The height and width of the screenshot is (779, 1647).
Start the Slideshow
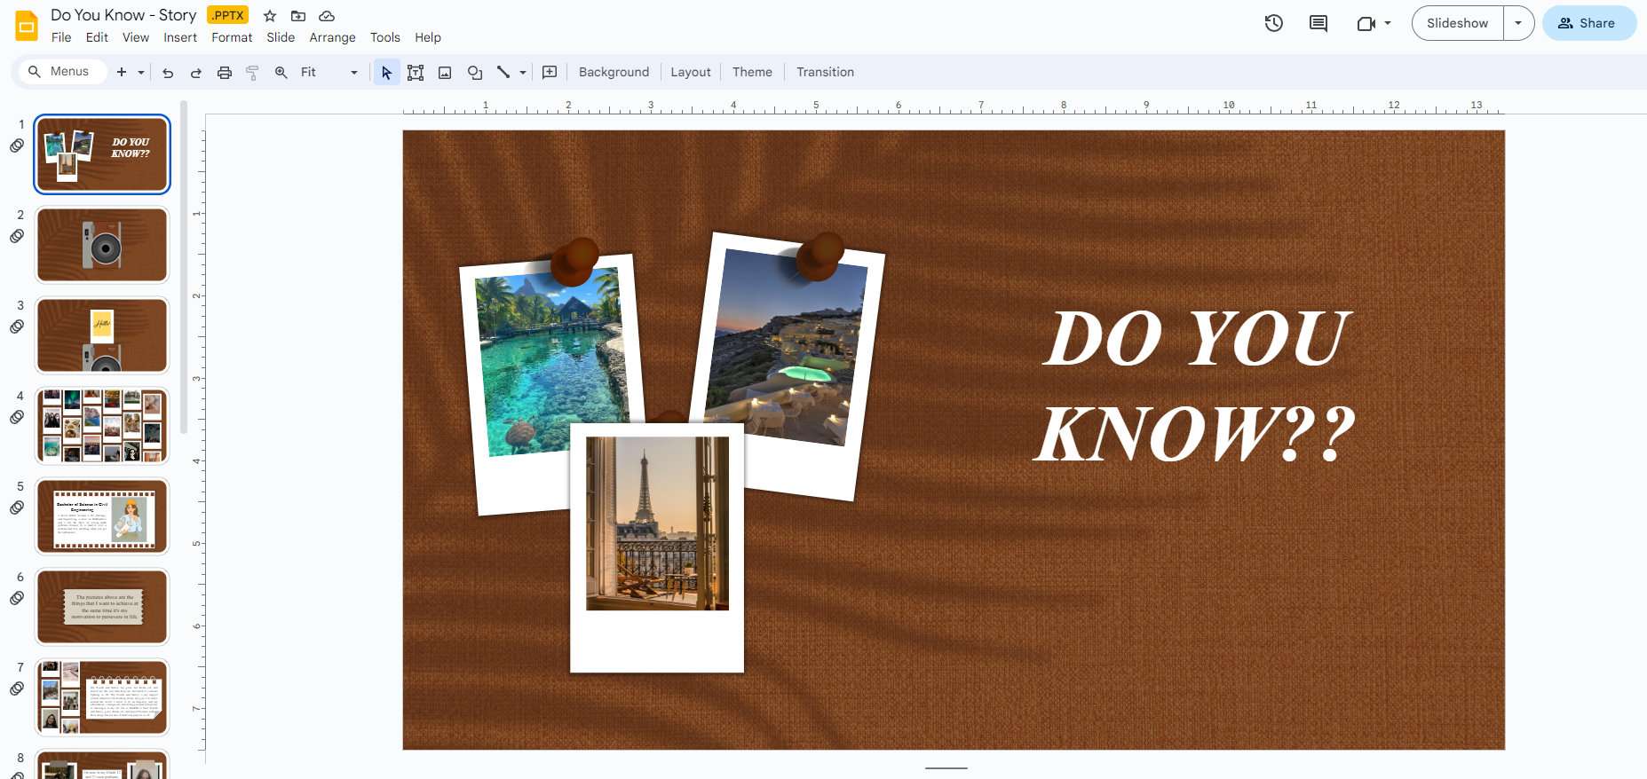tap(1458, 23)
